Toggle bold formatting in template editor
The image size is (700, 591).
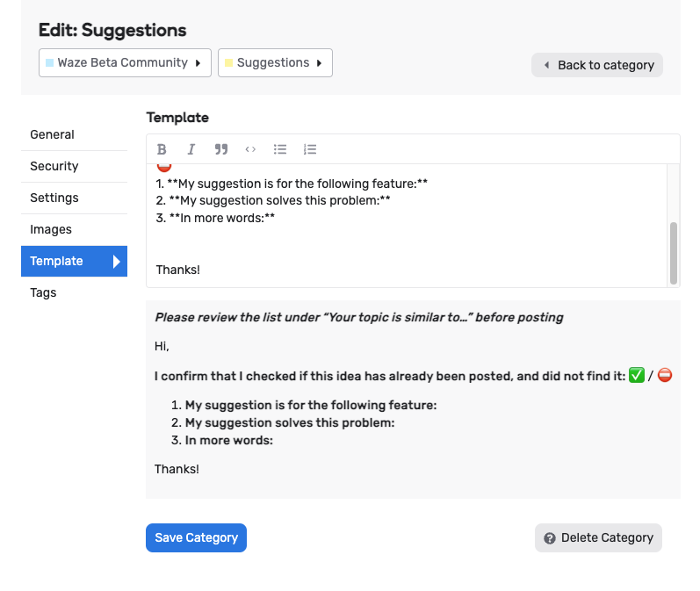(x=162, y=149)
